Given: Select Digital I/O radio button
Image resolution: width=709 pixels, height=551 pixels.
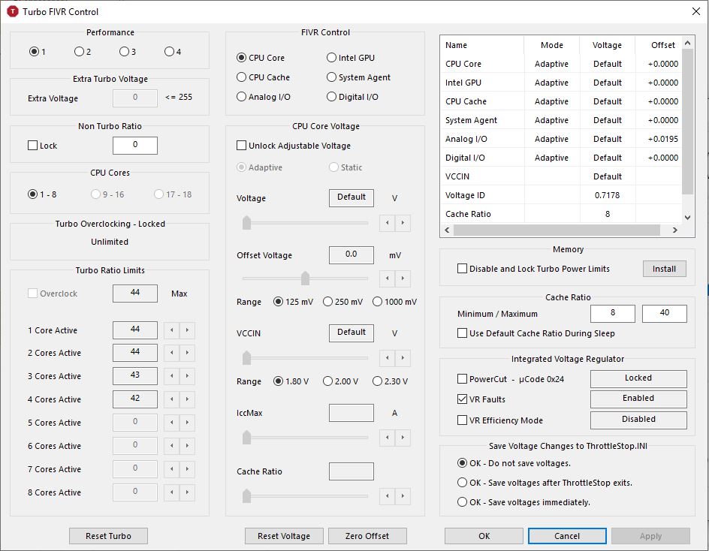Looking at the screenshot, I should 353,97.
